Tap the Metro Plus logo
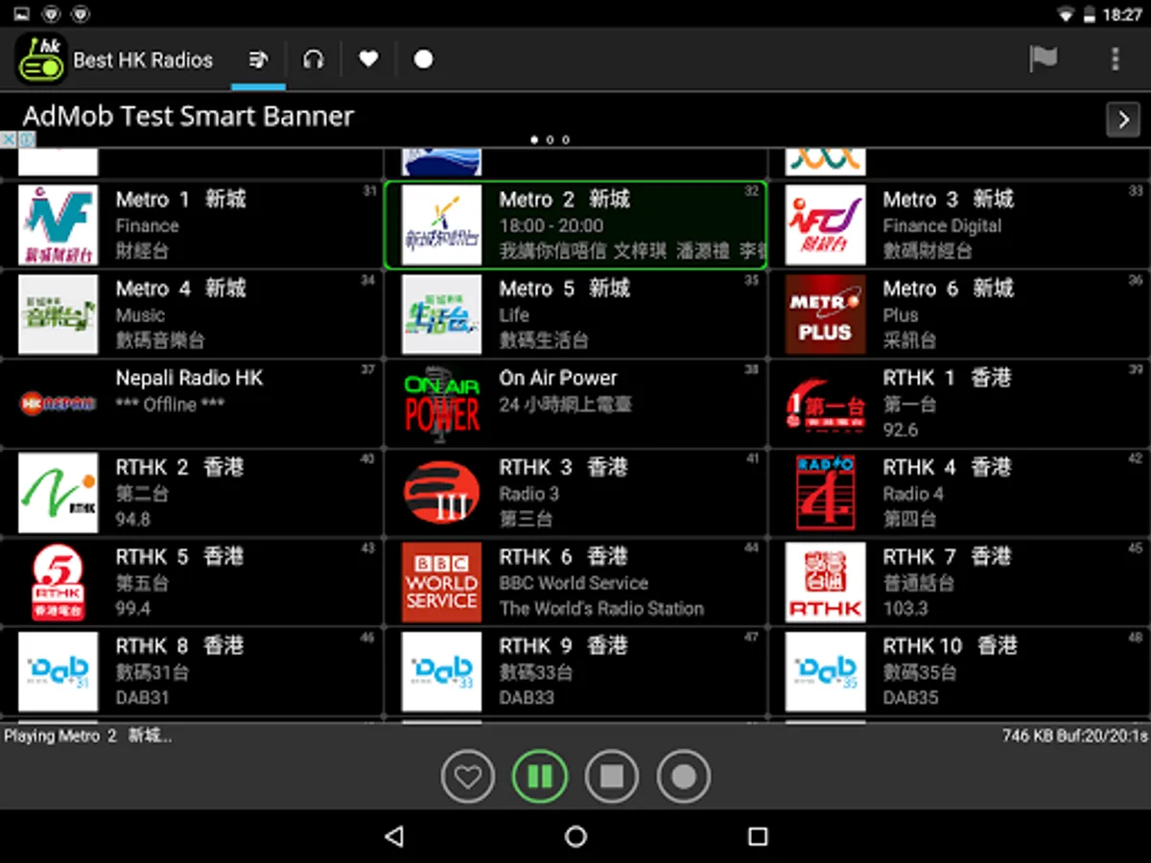The image size is (1151, 863). (825, 315)
